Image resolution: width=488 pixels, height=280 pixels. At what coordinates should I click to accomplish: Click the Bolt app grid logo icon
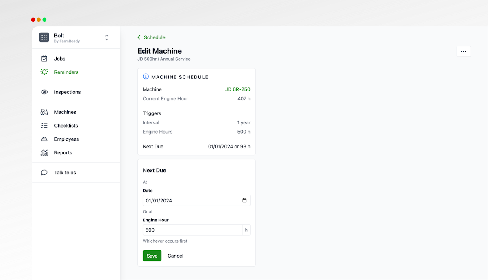pos(44,37)
